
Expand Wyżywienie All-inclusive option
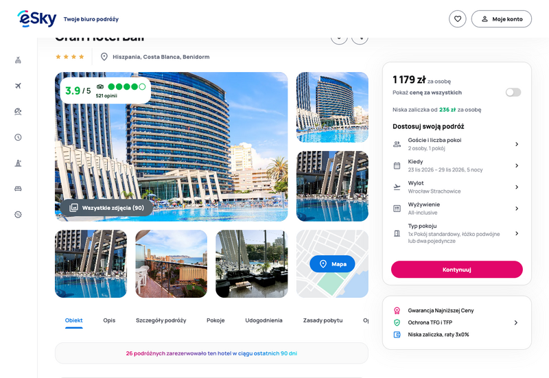(456, 209)
